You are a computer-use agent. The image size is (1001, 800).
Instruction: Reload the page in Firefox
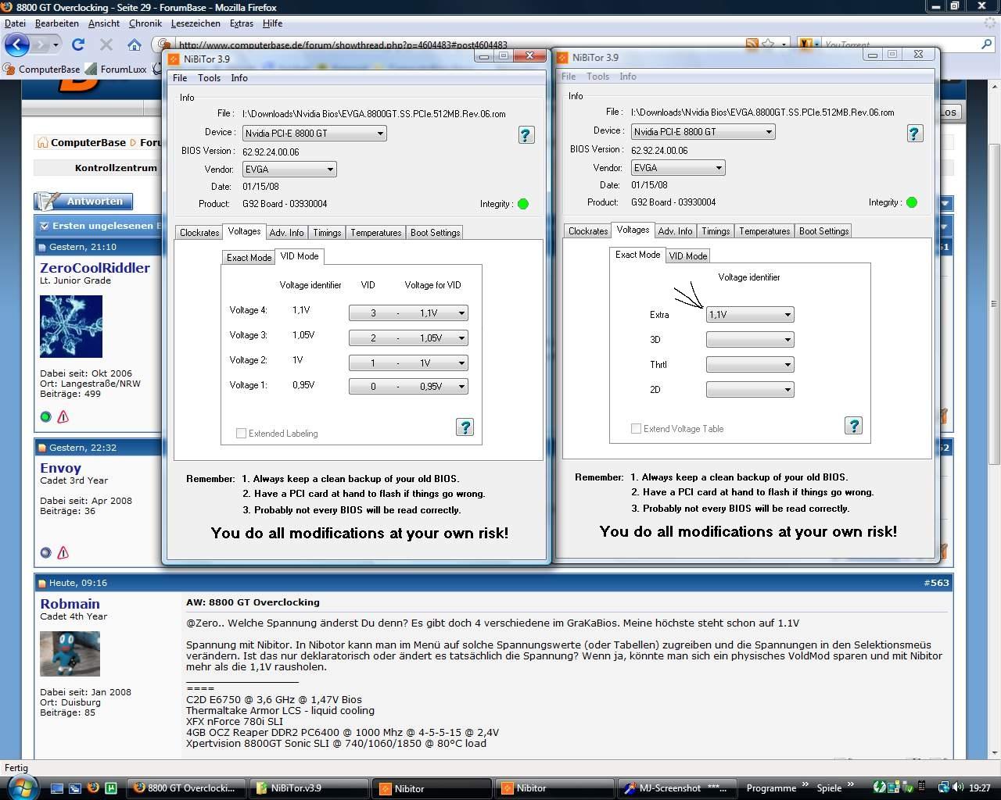coord(77,45)
